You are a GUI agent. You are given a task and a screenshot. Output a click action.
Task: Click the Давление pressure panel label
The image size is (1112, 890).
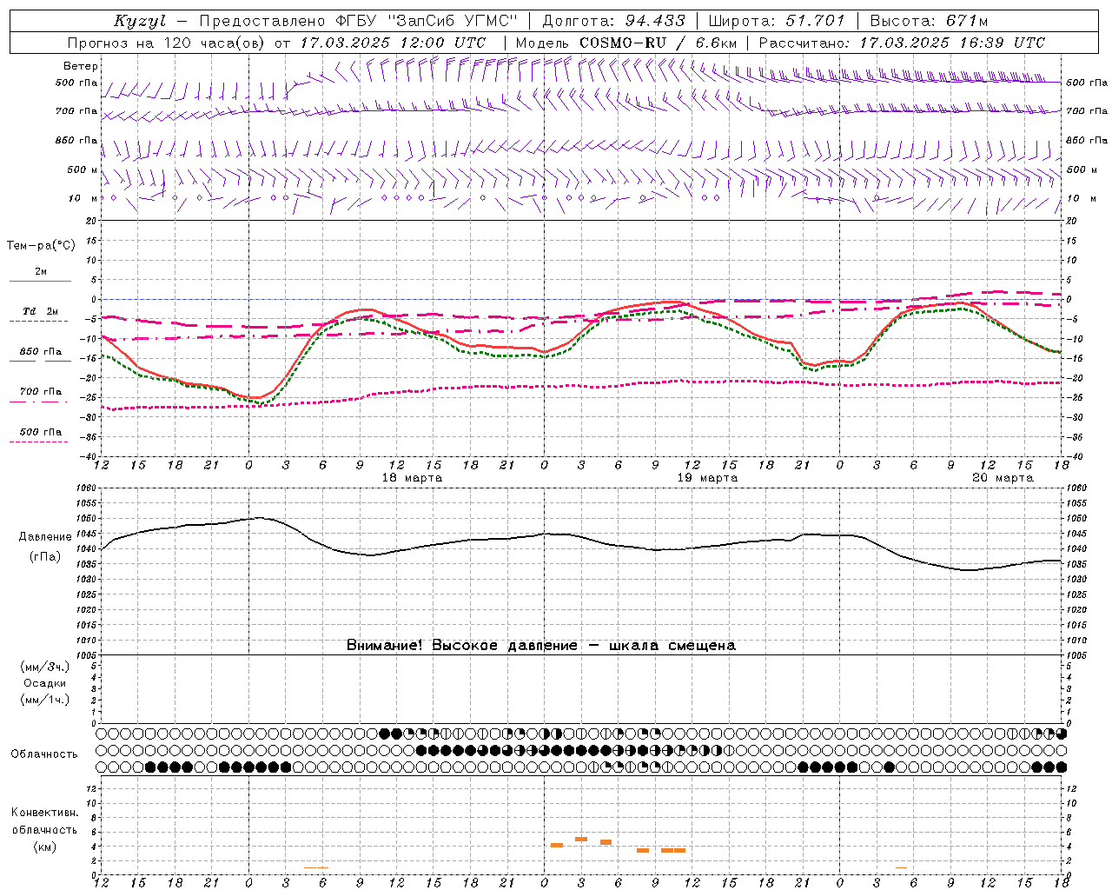[x=45, y=537]
